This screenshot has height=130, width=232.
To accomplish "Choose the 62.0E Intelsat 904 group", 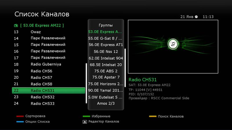I will coord(106,58).
